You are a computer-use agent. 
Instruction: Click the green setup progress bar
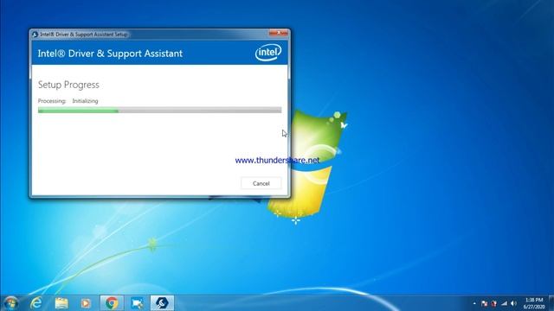(159, 111)
